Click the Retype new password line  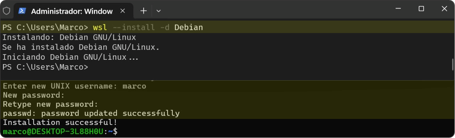pos(50,104)
